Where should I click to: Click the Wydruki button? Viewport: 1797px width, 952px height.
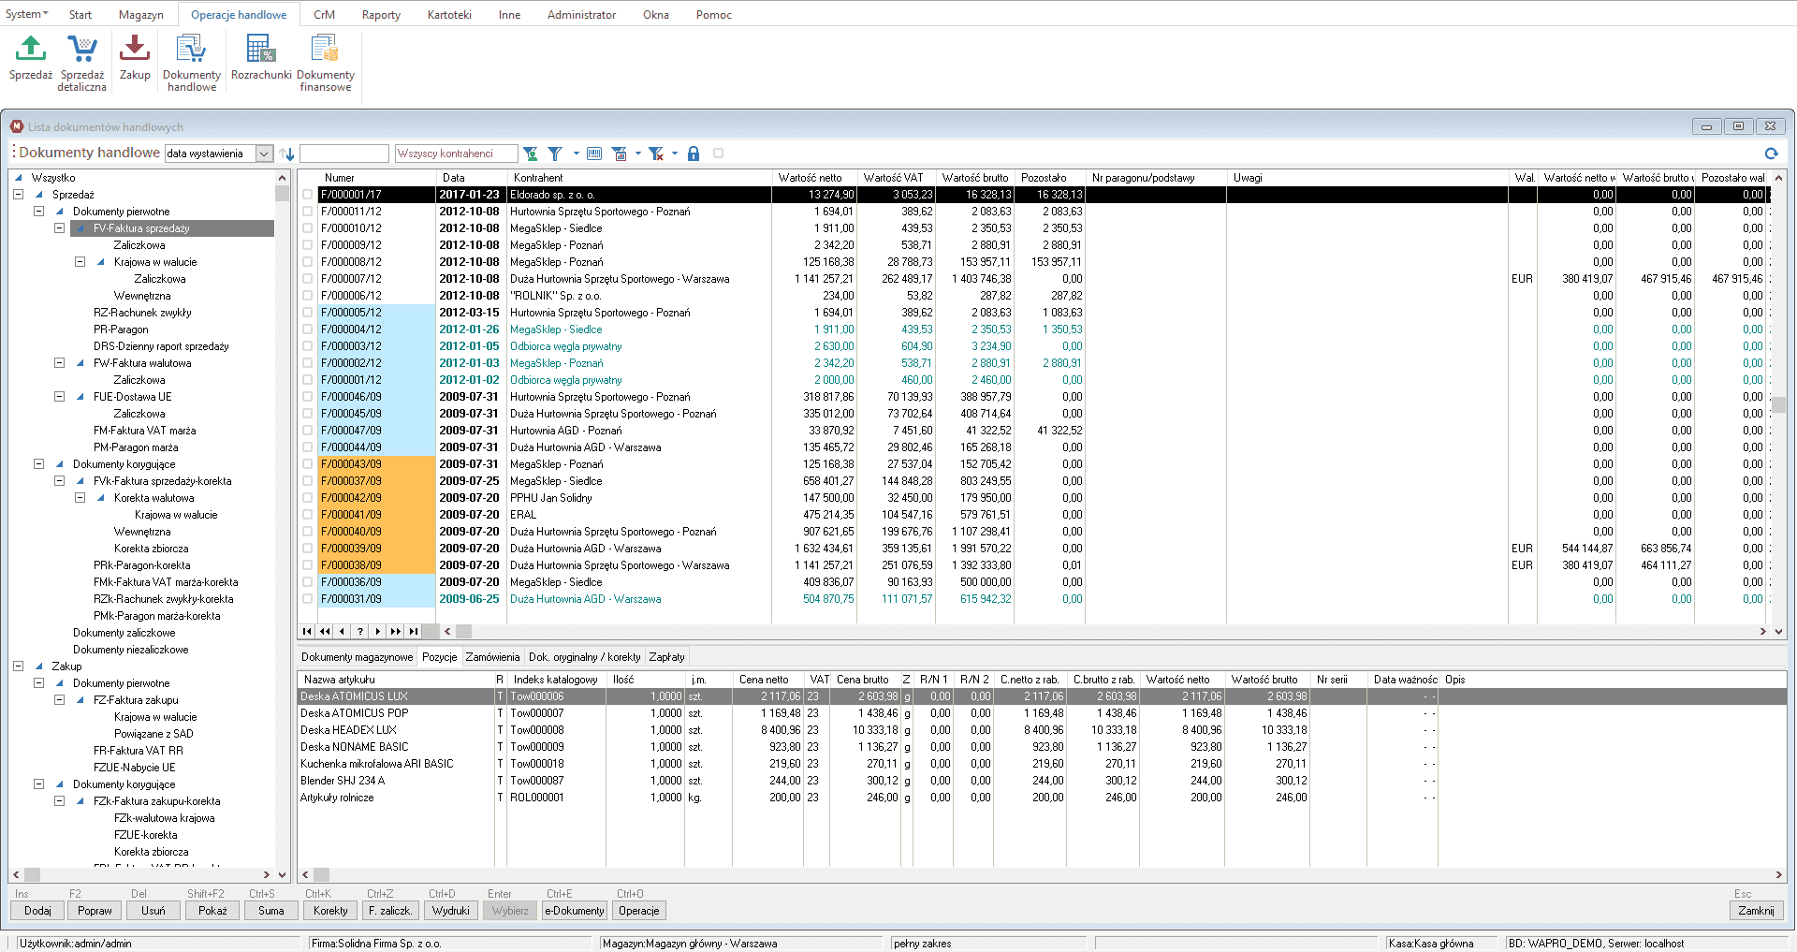451,911
